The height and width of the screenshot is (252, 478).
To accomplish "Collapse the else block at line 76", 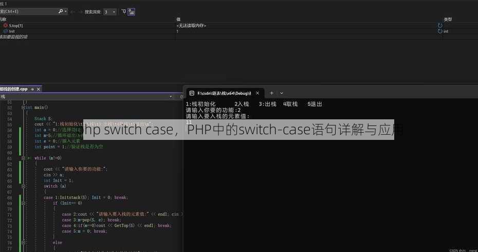I will 23,243.
